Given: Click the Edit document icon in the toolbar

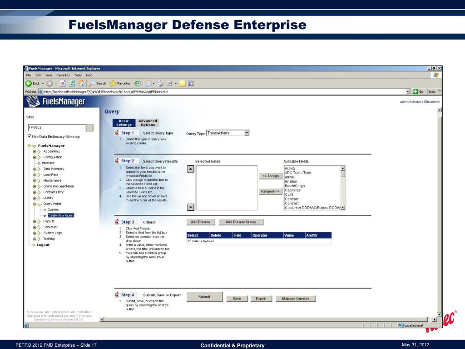Looking at the screenshot, I should (170, 84).
